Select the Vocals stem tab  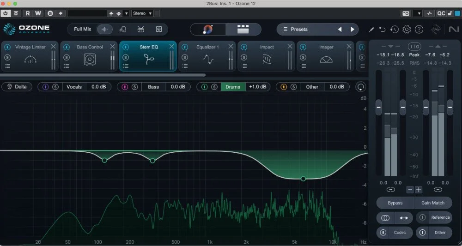pos(74,87)
